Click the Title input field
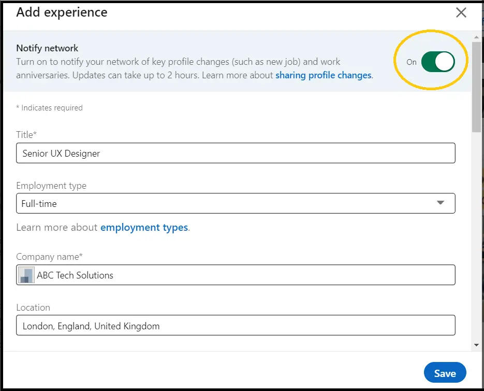Viewport: 484px width, 391px height. [x=236, y=153]
